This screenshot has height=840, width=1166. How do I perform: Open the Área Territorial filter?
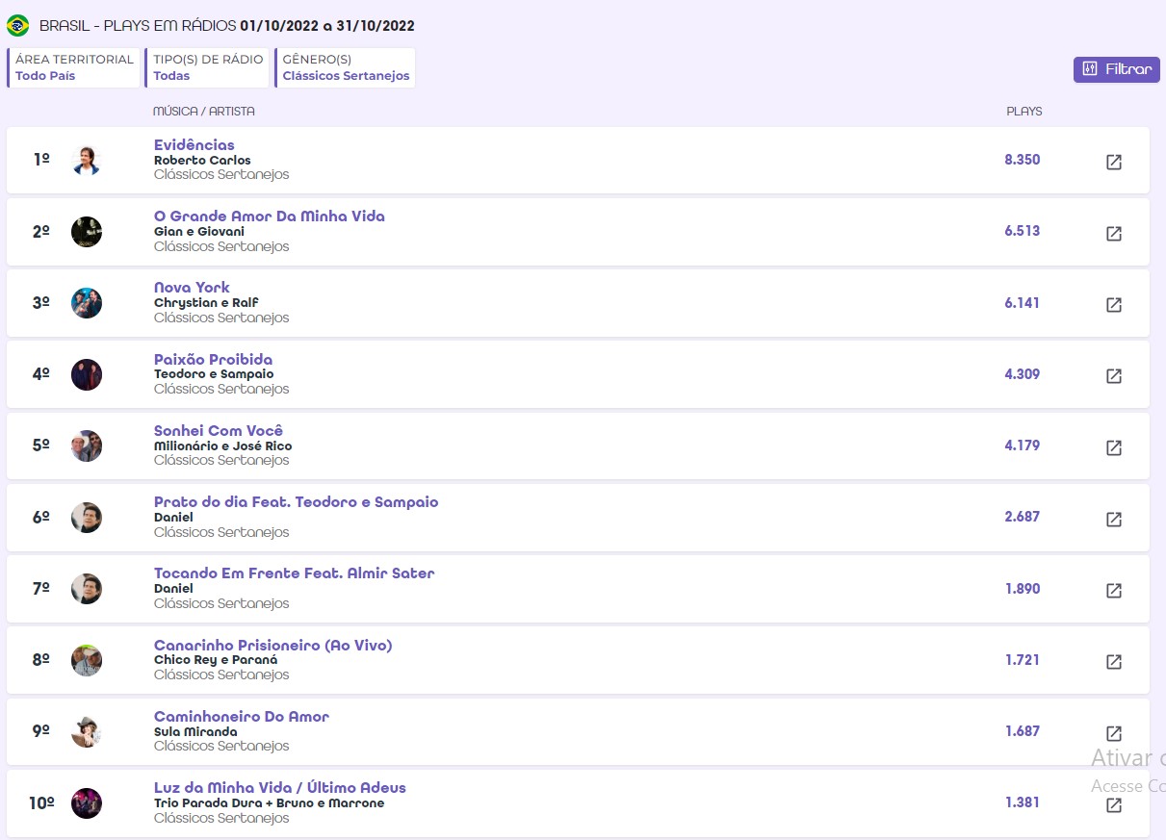pos(74,67)
